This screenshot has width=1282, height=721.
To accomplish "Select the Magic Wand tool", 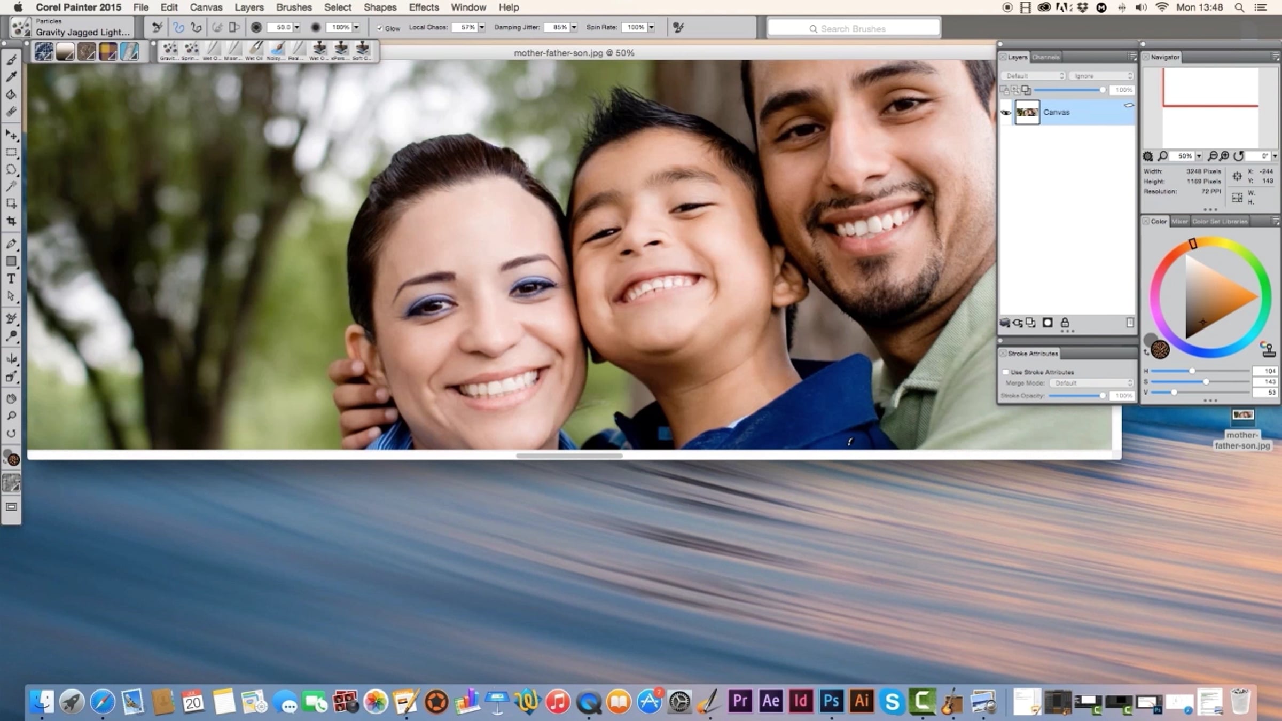I will coord(11,186).
